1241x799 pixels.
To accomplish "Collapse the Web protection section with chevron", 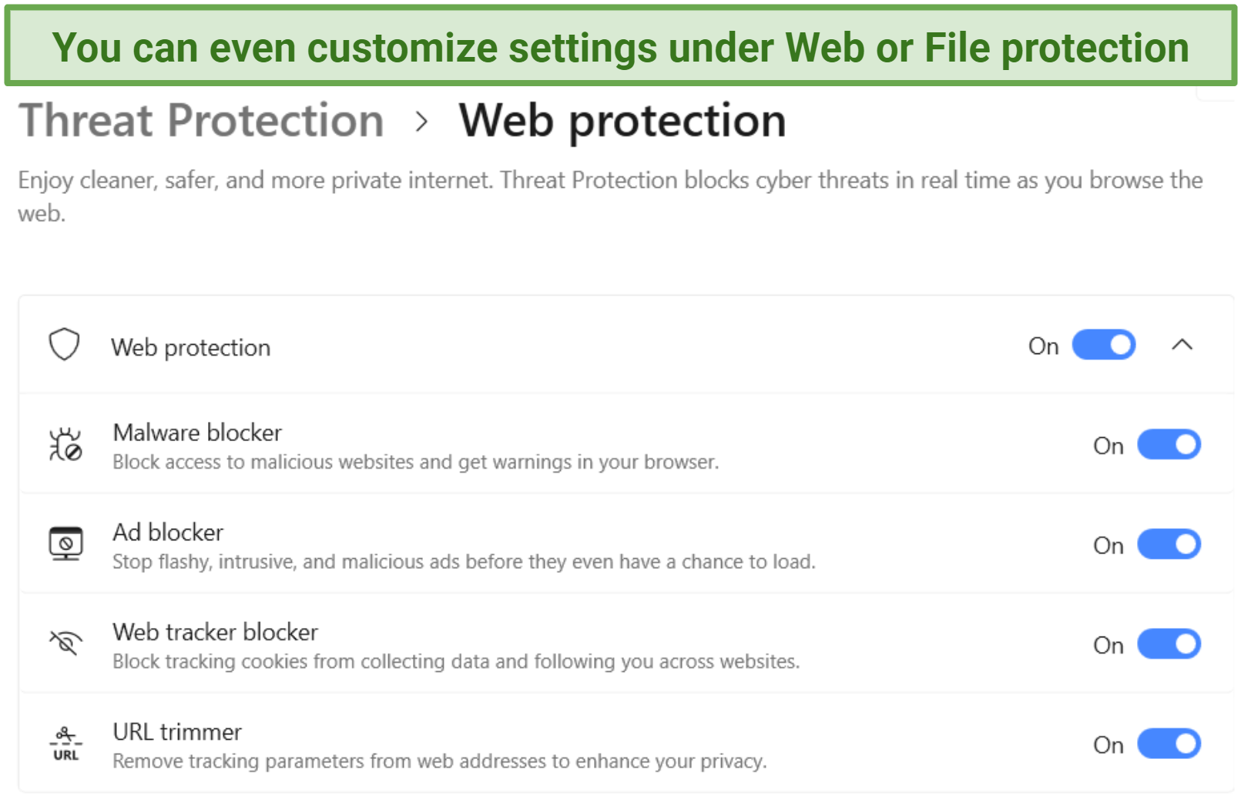I will (x=1182, y=345).
